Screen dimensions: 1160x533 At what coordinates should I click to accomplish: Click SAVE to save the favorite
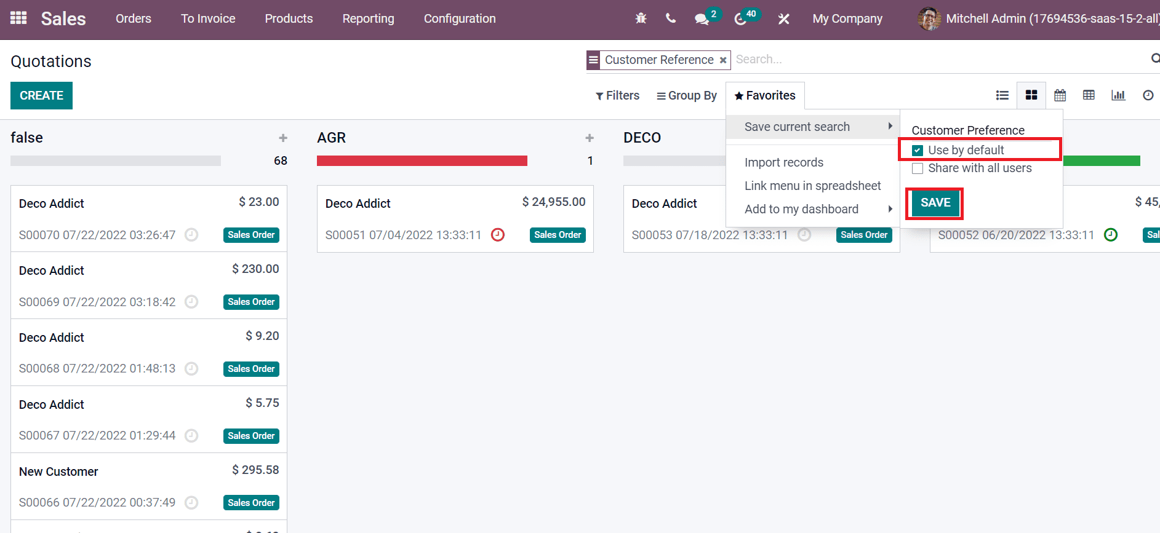[935, 203]
